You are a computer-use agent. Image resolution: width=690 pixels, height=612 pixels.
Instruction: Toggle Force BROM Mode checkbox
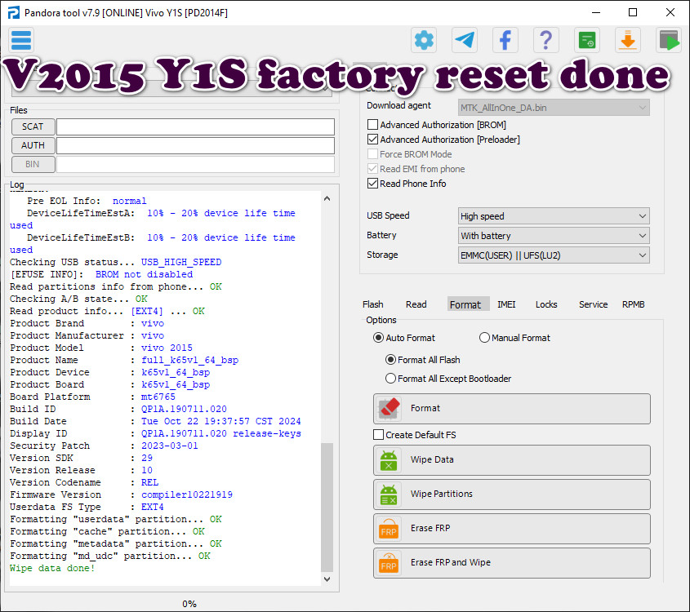coord(372,154)
